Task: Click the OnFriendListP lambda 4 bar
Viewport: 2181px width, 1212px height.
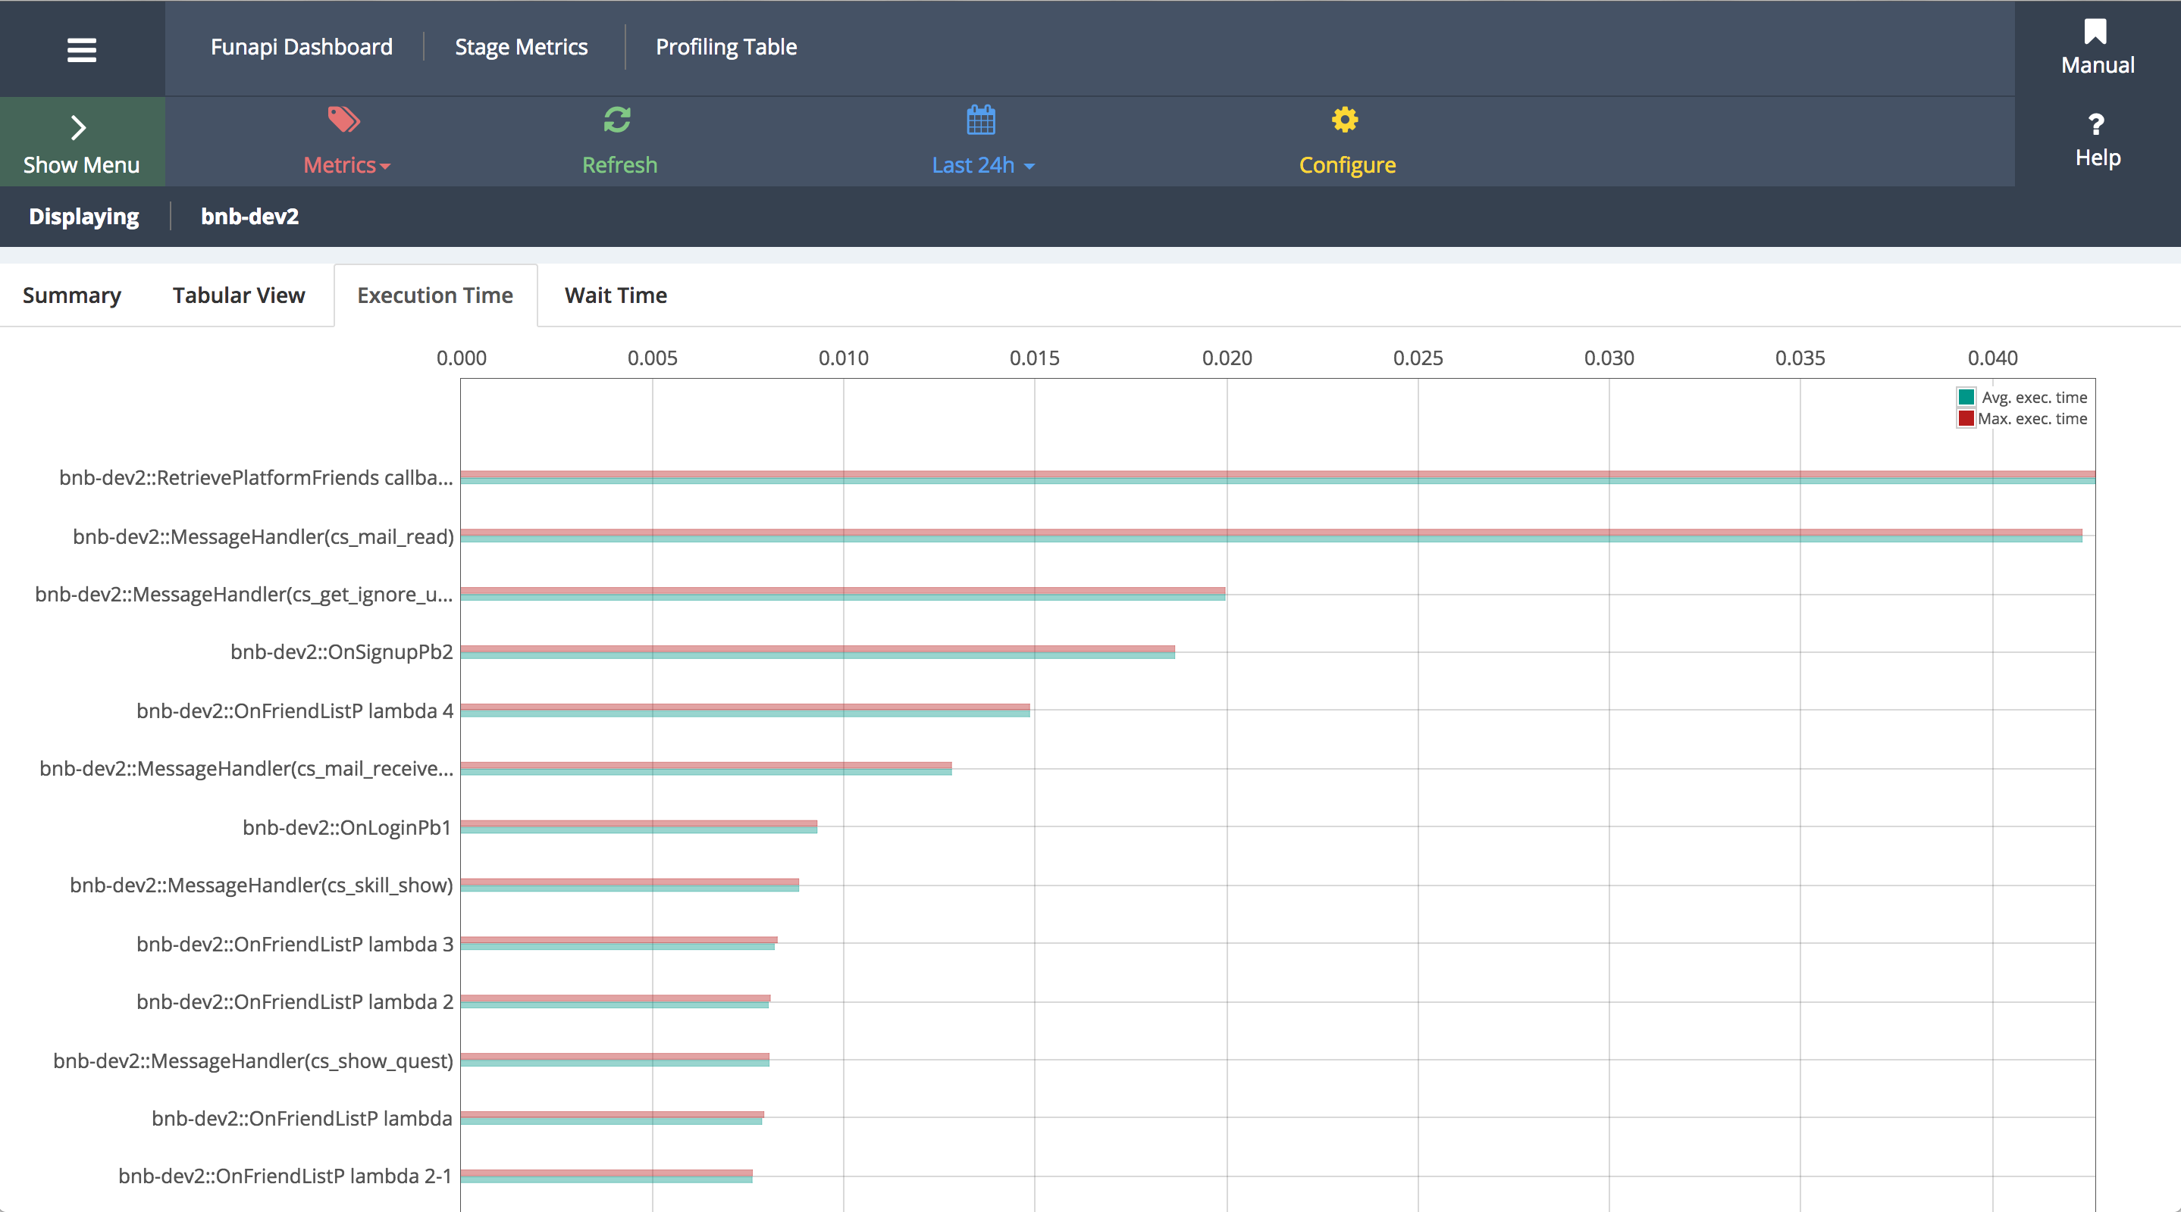Action: [745, 711]
